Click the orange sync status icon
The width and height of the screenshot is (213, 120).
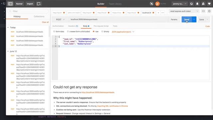click(157, 4)
